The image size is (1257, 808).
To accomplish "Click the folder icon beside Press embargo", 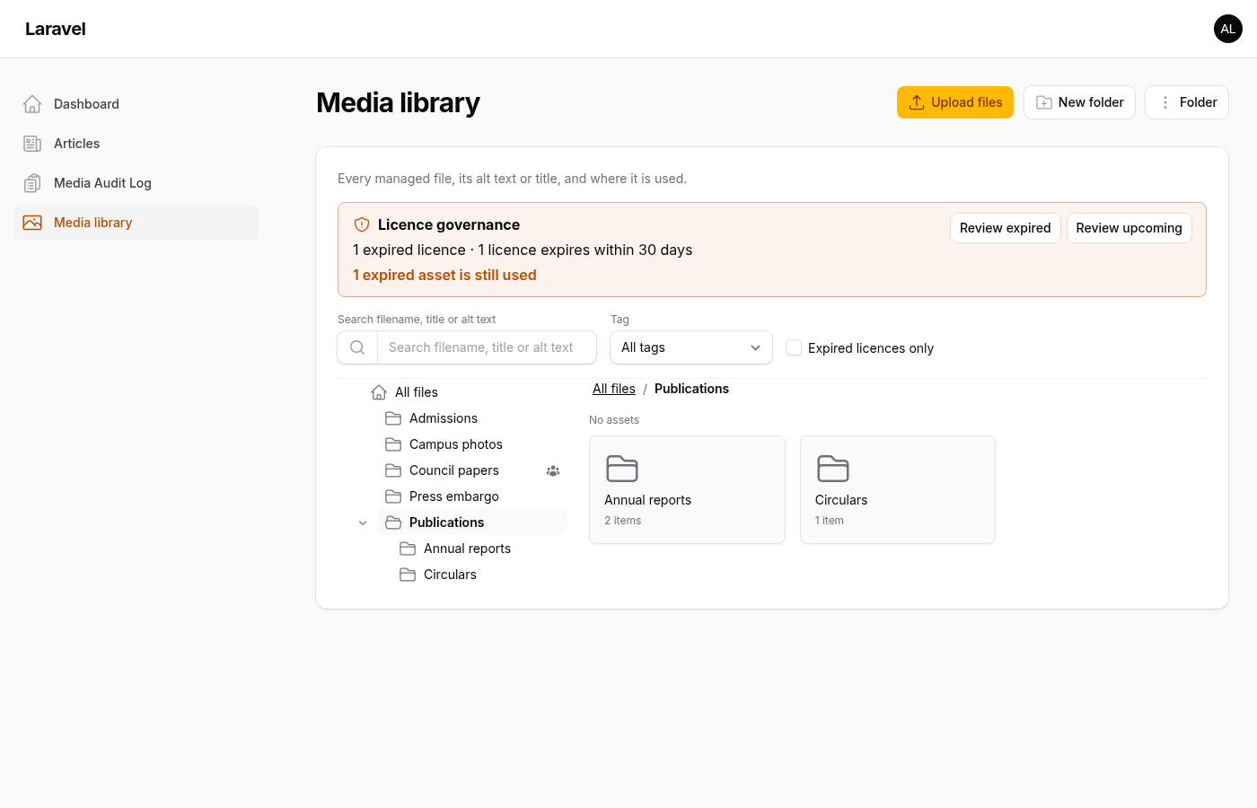I will pos(393,496).
